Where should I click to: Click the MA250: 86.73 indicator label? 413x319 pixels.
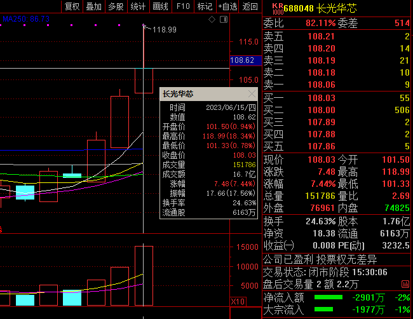point(26,19)
